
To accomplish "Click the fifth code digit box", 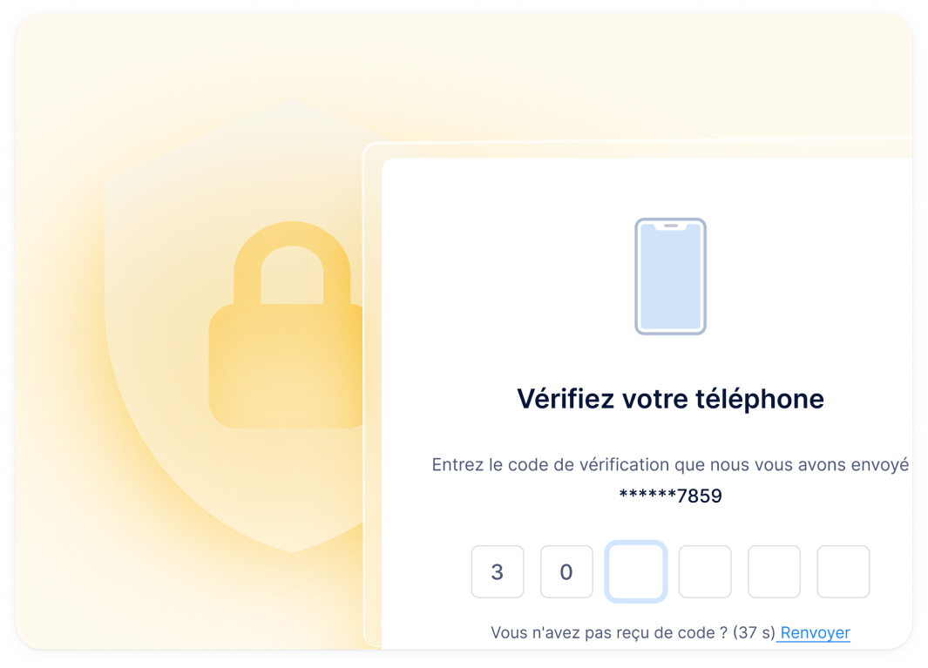I will point(774,572).
